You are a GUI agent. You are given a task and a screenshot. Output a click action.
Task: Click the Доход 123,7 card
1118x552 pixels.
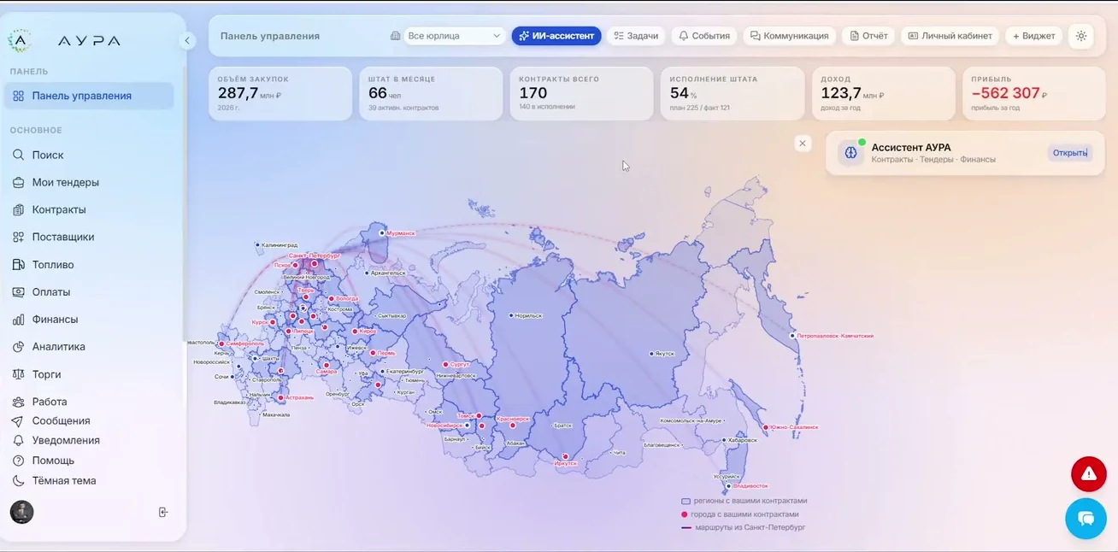(x=883, y=94)
